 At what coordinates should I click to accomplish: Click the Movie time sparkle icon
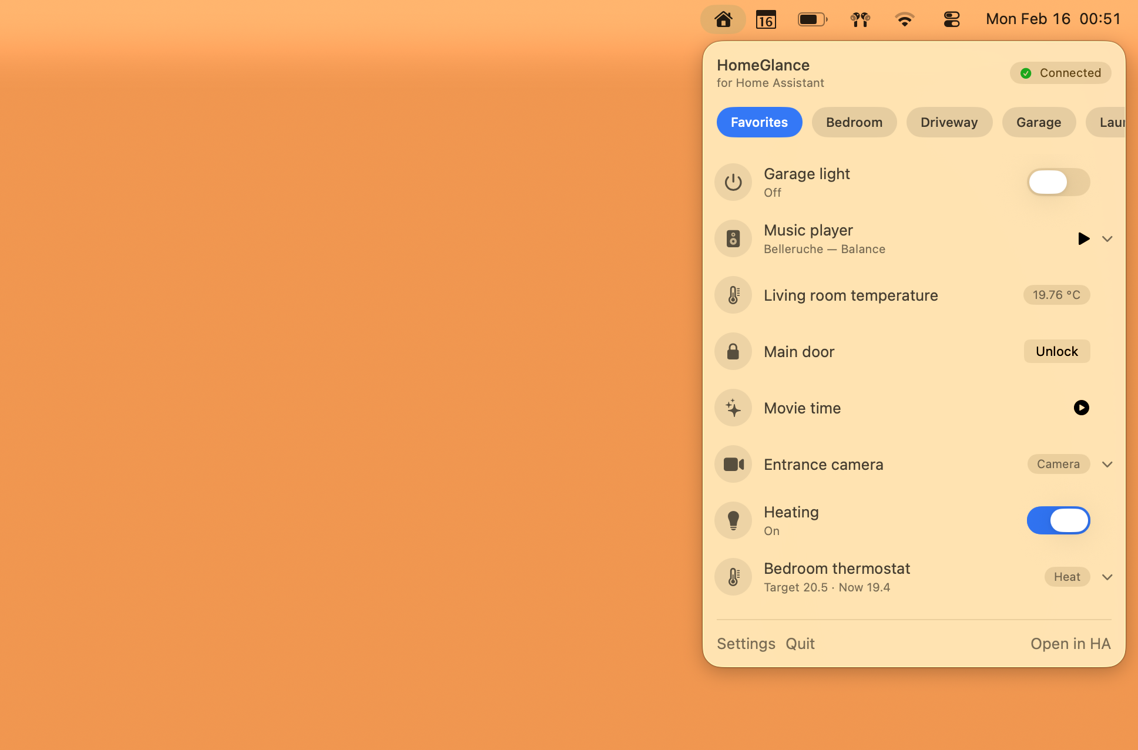(733, 408)
